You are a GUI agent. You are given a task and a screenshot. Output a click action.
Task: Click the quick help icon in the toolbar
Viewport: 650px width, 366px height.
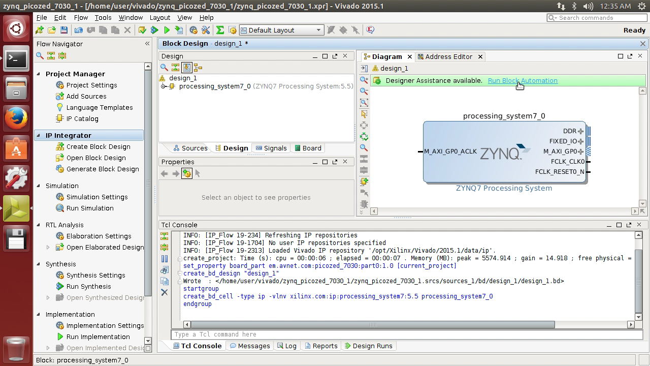click(370, 30)
